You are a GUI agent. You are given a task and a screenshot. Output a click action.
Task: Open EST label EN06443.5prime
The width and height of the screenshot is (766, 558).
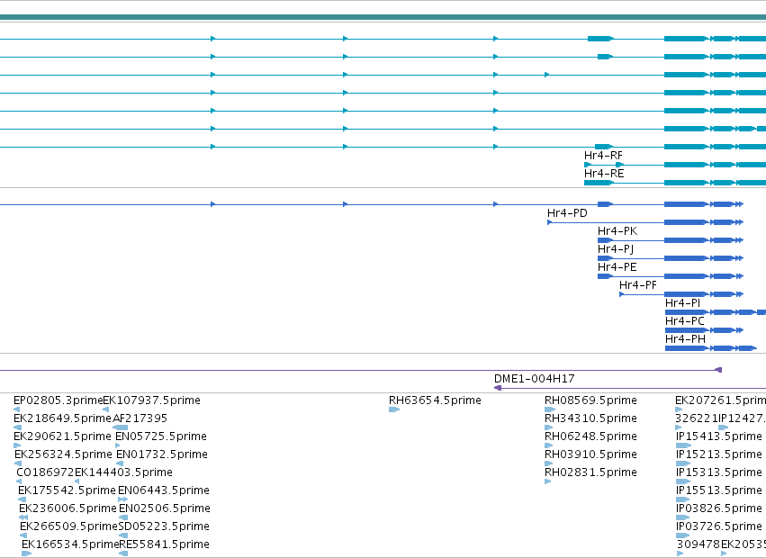164,490
